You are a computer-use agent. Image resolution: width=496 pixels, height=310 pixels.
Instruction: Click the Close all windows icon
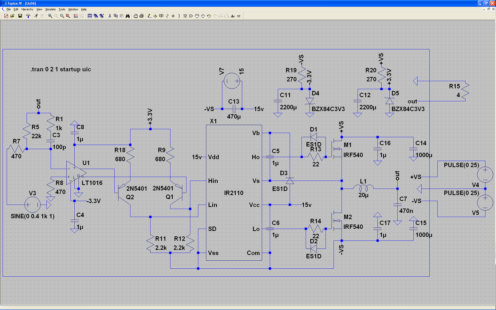click(x=102, y=16)
